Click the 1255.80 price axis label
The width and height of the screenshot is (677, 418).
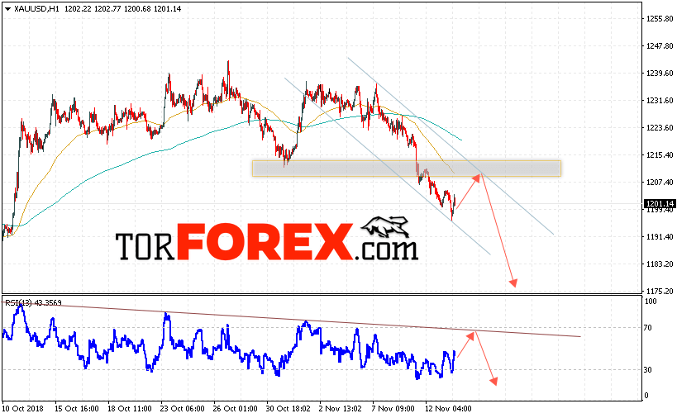(x=660, y=18)
